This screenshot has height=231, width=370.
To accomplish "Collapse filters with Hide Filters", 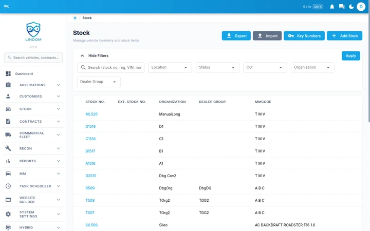I will [x=95, y=55].
